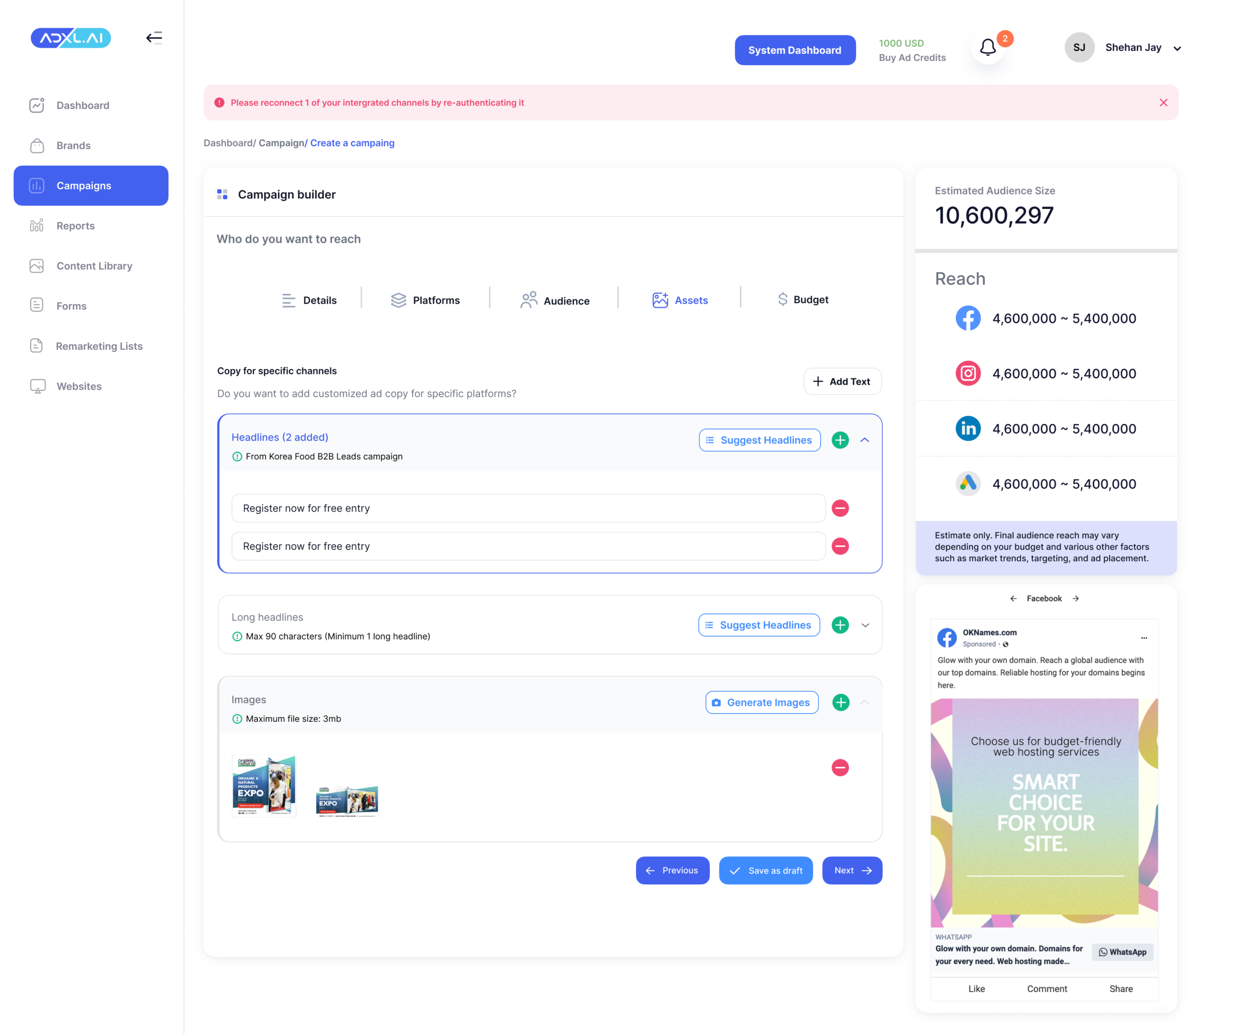
Task: Collapse the sidebar with the arrow icon
Action: 154,38
